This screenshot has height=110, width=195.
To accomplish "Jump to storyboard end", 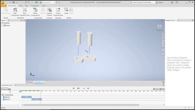I will pos(88,88).
